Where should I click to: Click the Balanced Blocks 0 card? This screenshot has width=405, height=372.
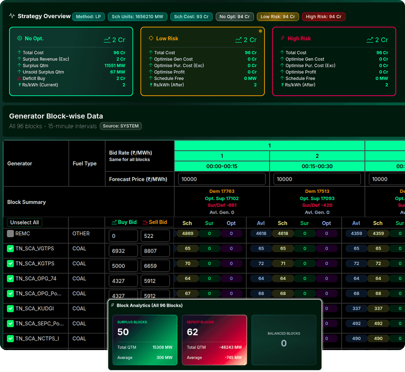pos(284,340)
